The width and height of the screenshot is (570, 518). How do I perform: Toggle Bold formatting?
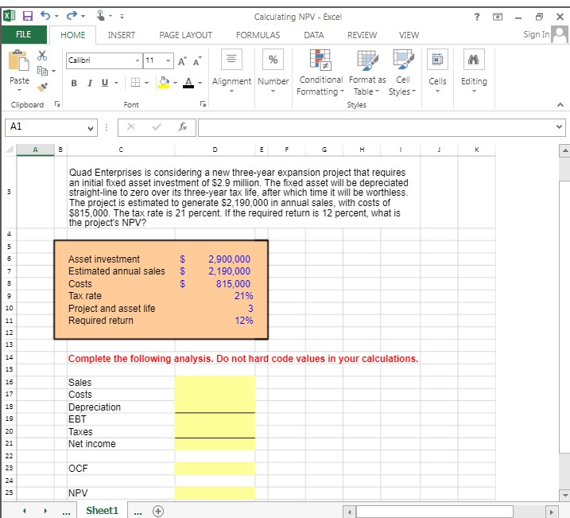[72, 82]
